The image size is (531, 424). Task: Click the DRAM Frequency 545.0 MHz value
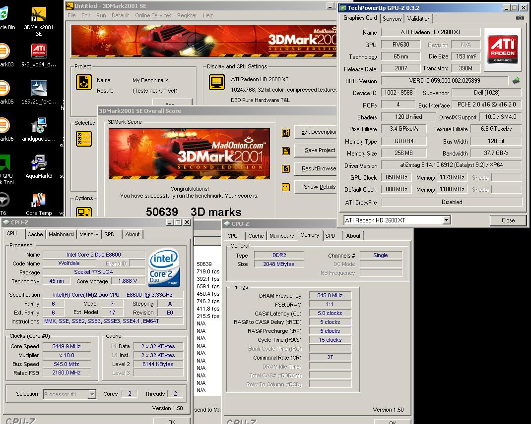[330, 295]
